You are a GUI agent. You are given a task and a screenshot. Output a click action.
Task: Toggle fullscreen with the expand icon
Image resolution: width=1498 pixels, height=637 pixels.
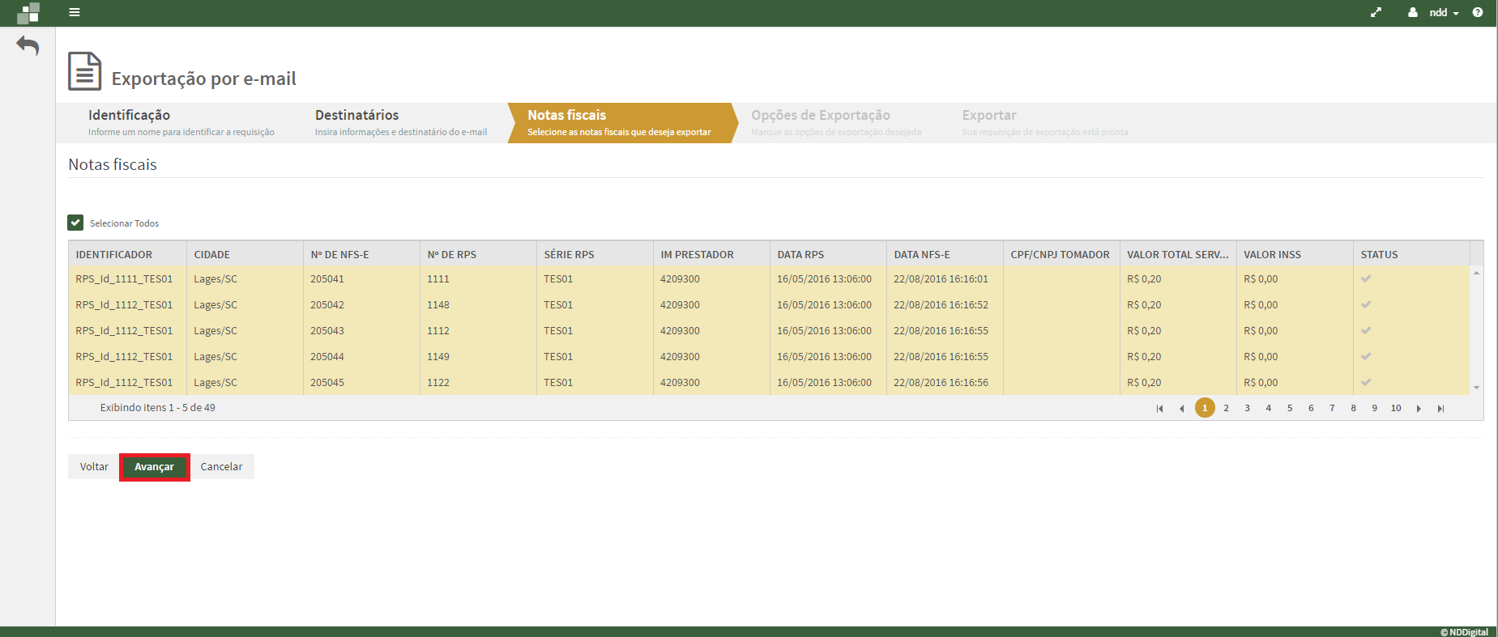click(x=1376, y=12)
